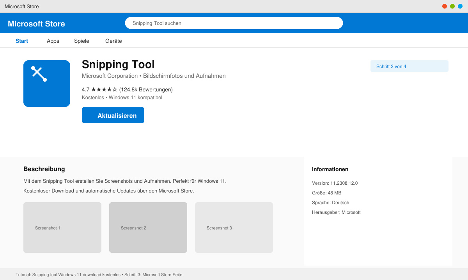This screenshot has width=468, height=280.
Task: Select the Version: 11.2308.12.0 entry
Action: [335, 183]
